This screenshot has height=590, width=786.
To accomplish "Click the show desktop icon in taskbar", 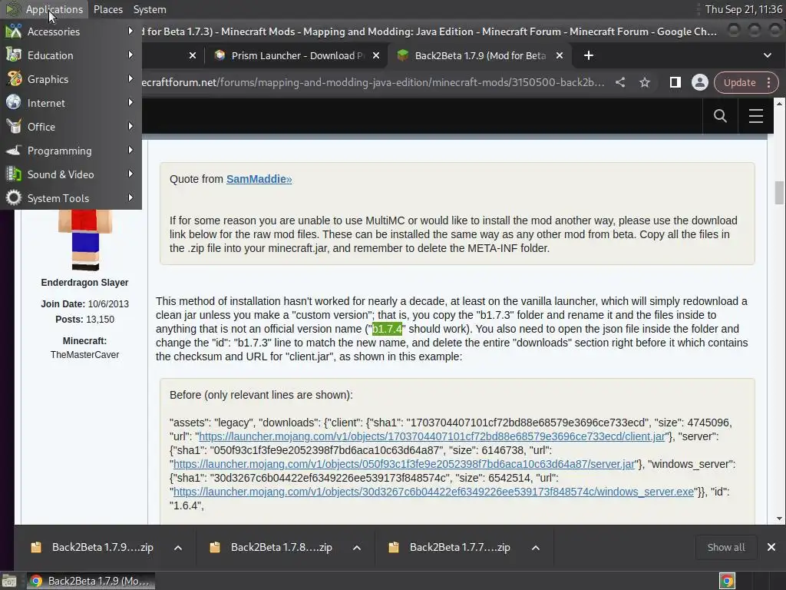I will coord(9,581).
